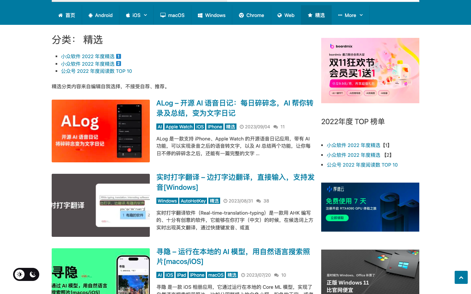Open the ALog article title
471x294 pixels.
click(235, 108)
